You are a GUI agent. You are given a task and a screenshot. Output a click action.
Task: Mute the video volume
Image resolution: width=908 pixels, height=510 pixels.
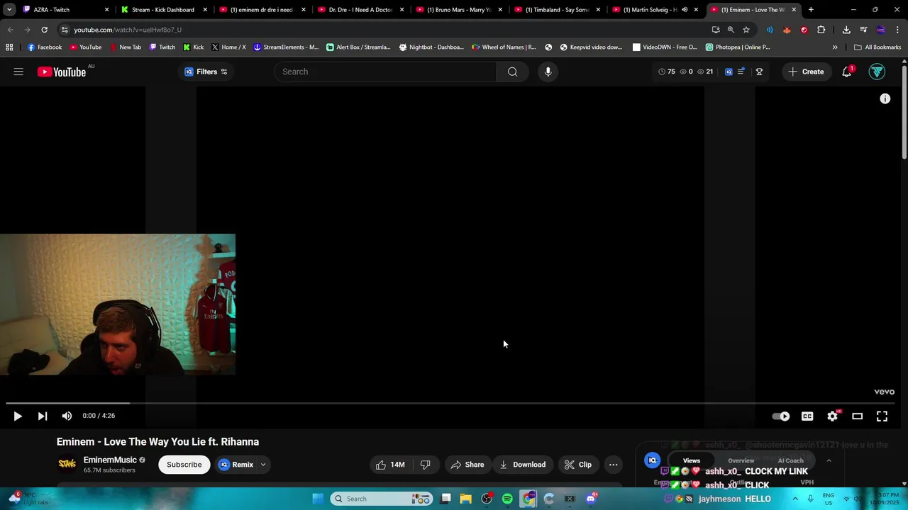[x=67, y=416]
